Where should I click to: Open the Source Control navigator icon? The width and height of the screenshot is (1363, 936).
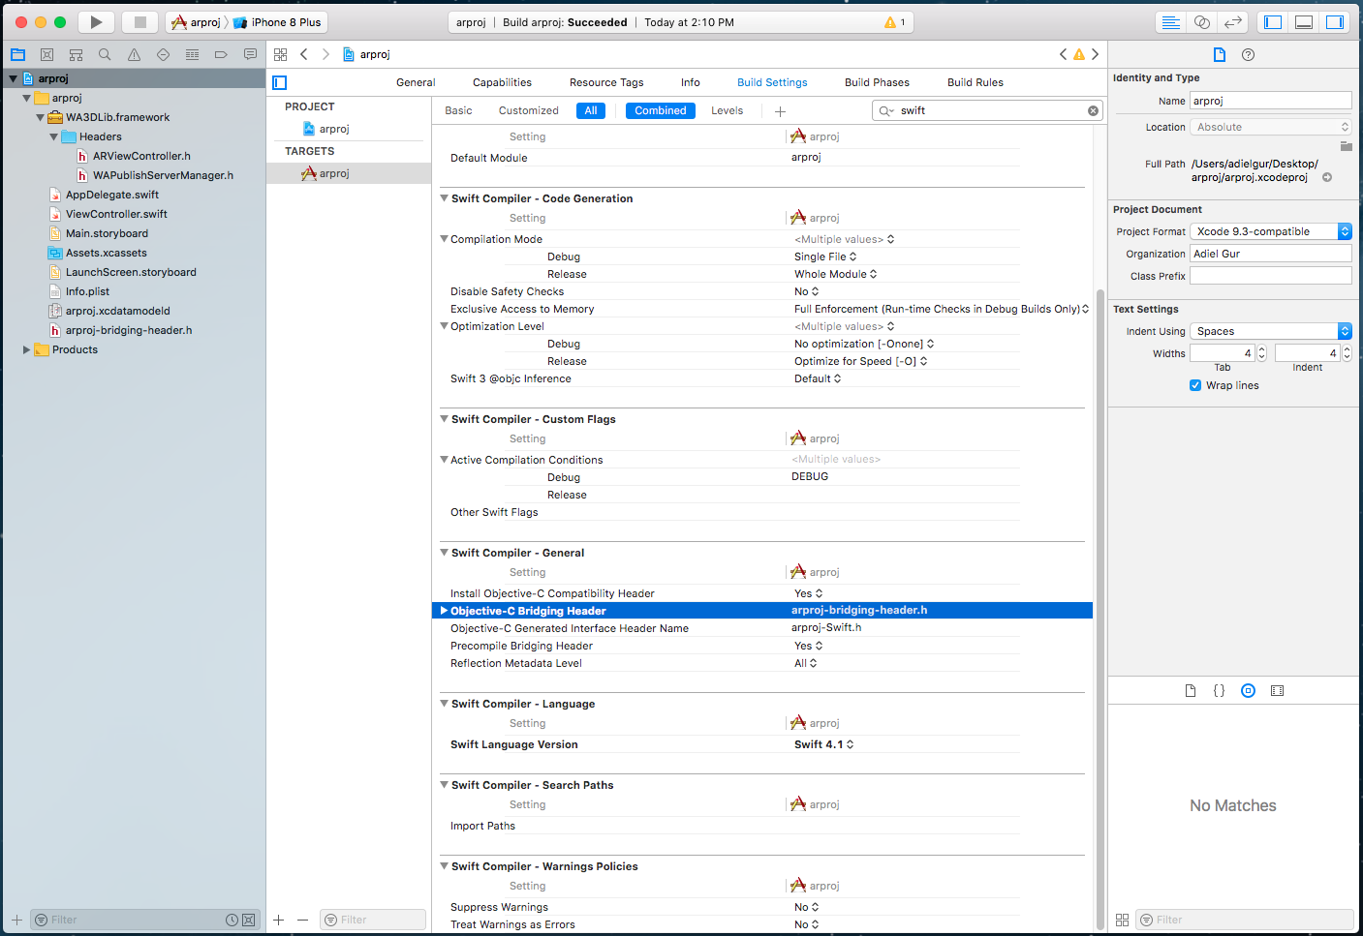point(46,55)
